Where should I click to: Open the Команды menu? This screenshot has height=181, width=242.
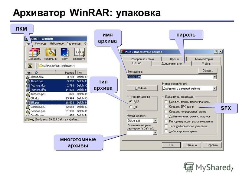click(x=41, y=43)
